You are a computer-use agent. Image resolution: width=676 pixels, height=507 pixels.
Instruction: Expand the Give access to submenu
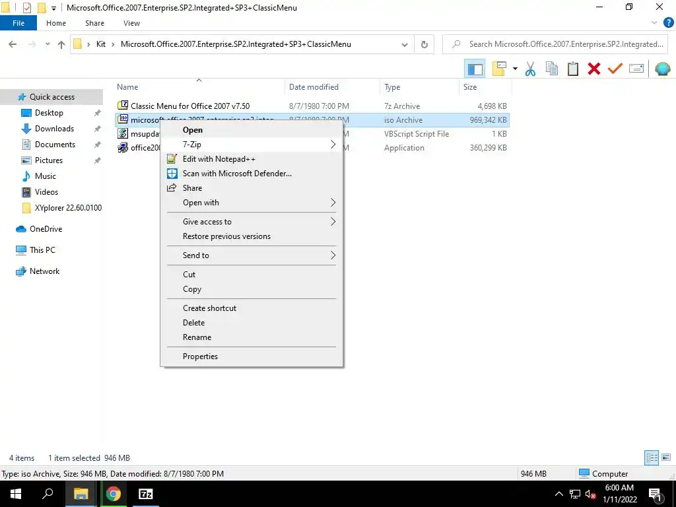pos(252,222)
